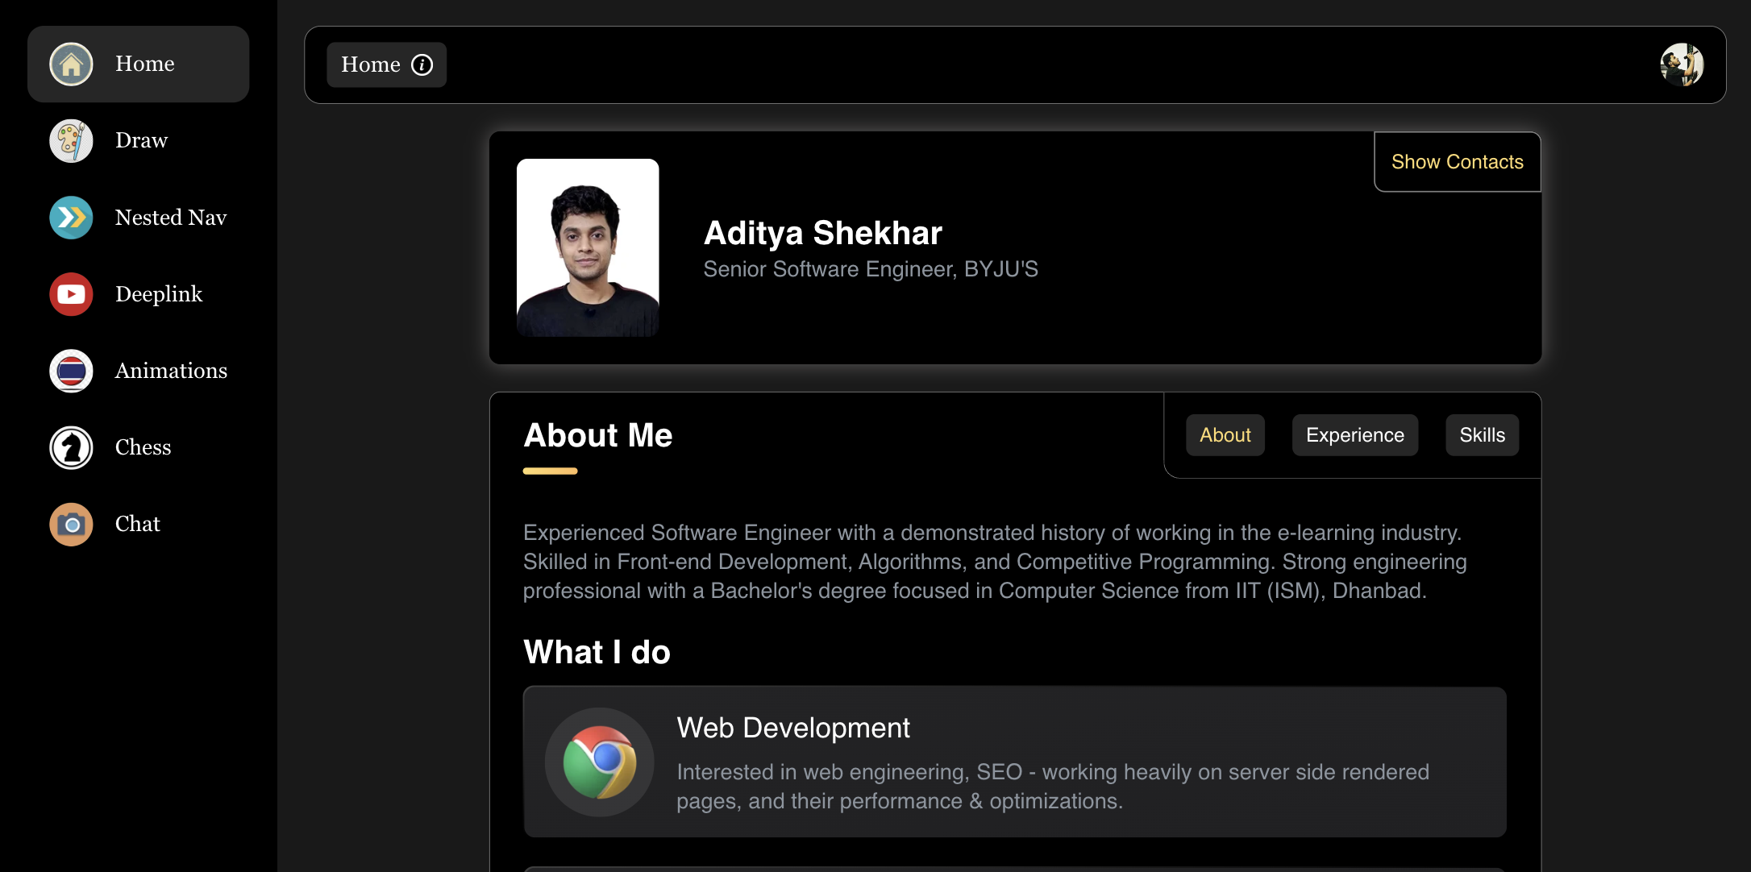Image resolution: width=1751 pixels, height=872 pixels.
Task: Switch to the Skills tab
Action: 1482,434
